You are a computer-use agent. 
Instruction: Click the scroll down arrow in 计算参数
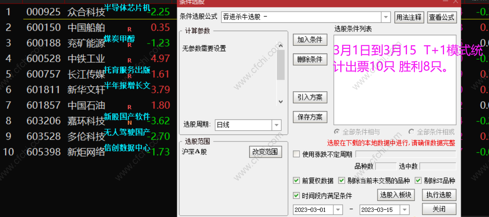[x=280, y=102]
